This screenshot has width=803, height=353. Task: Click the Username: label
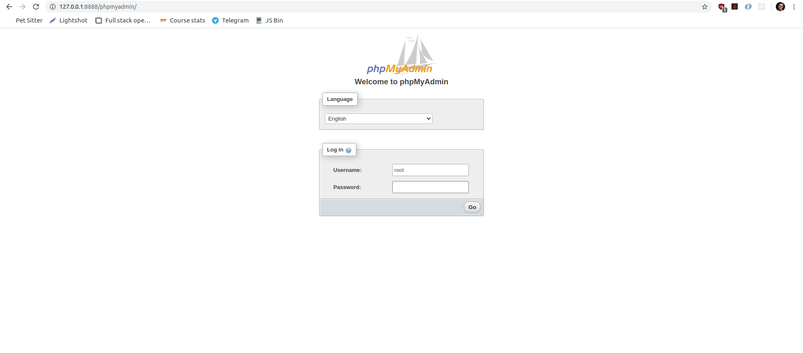(x=348, y=170)
